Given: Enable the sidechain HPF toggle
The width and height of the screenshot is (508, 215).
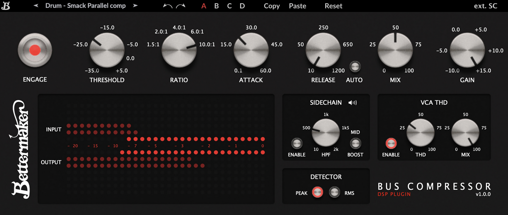Looking at the screenshot, I should coord(297,143).
